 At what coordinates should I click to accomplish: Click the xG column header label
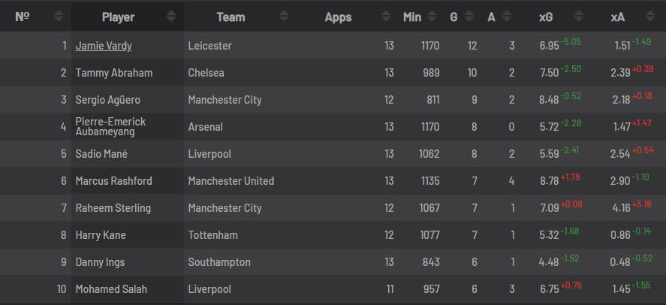(x=546, y=17)
